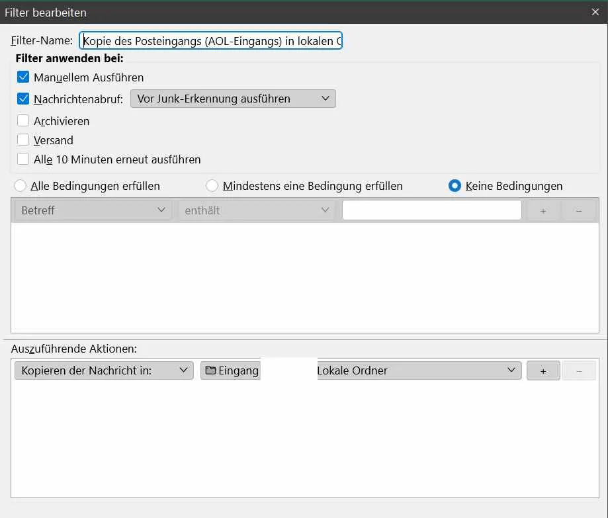Screen dimensions: 608x518
Task: Click the minus button in actions row
Action: (x=579, y=370)
